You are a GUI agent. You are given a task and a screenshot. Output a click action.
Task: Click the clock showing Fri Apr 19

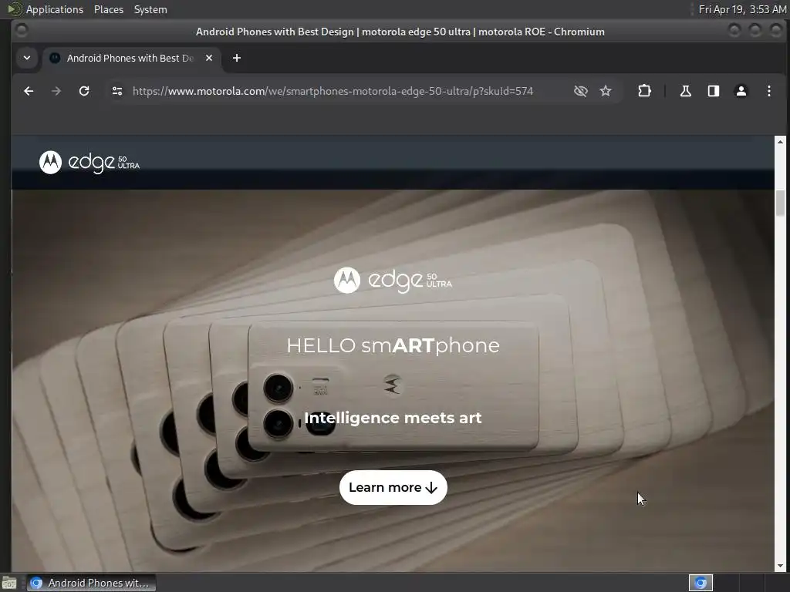pos(742,9)
